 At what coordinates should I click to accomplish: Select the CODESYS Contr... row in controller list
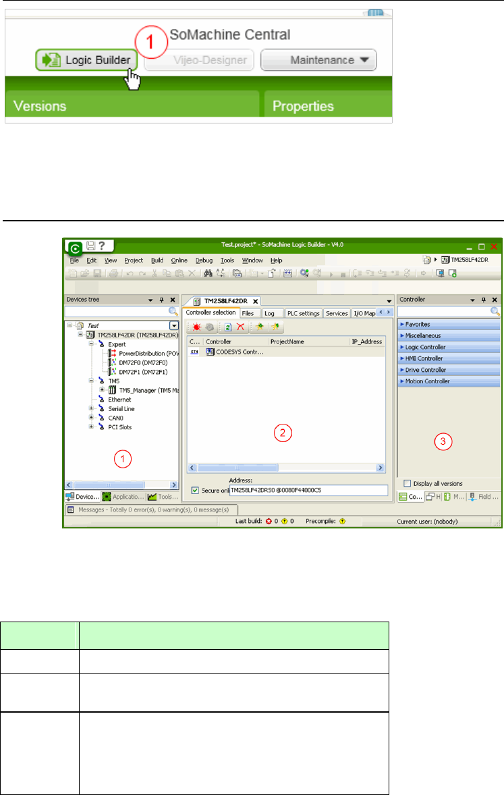coord(287,352)
